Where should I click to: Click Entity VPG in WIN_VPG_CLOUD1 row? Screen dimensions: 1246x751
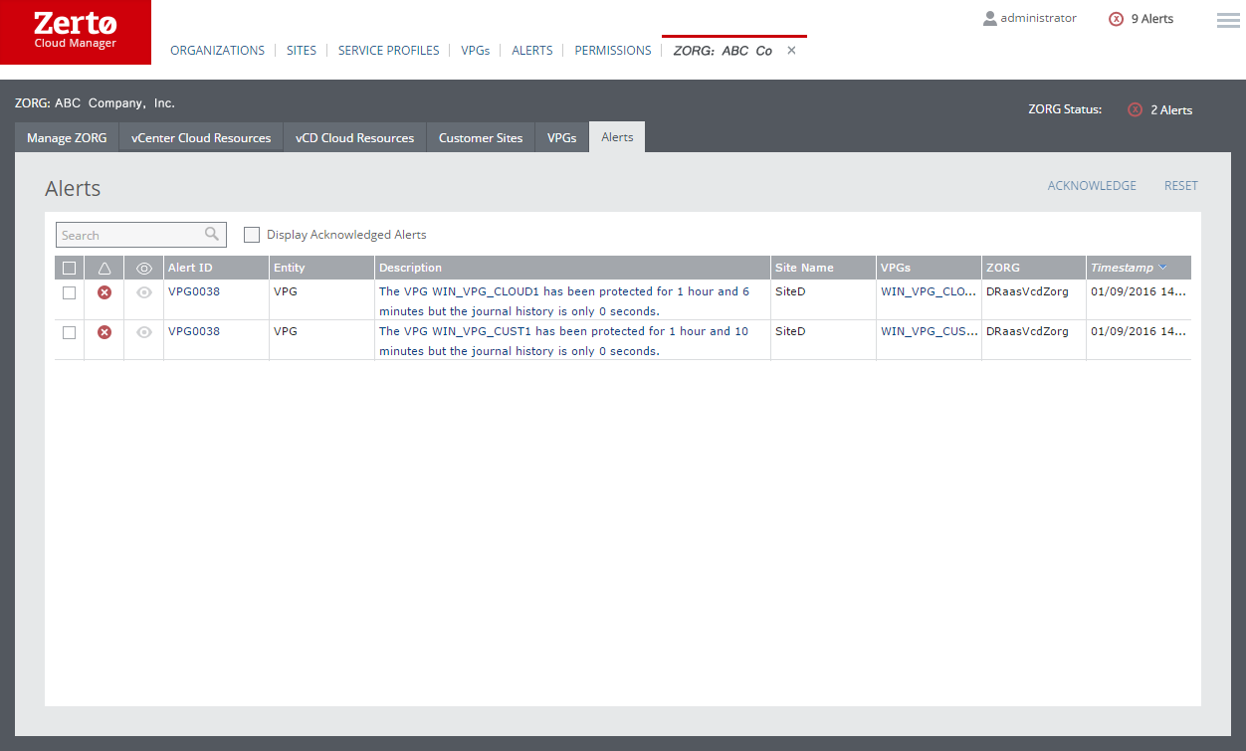[286, 292]
